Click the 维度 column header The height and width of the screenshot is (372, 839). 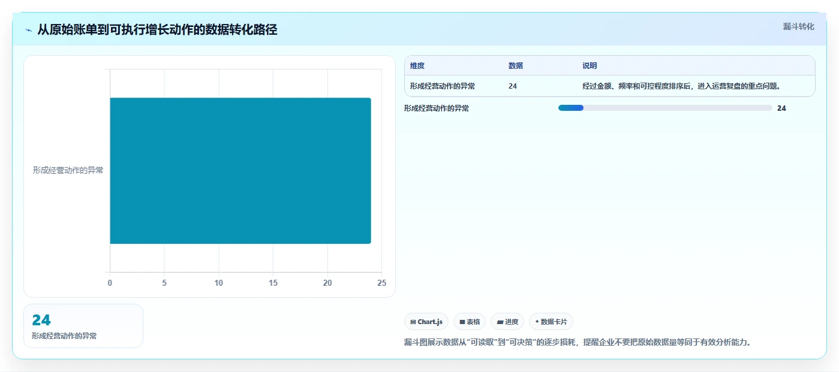tap(417, 66)
